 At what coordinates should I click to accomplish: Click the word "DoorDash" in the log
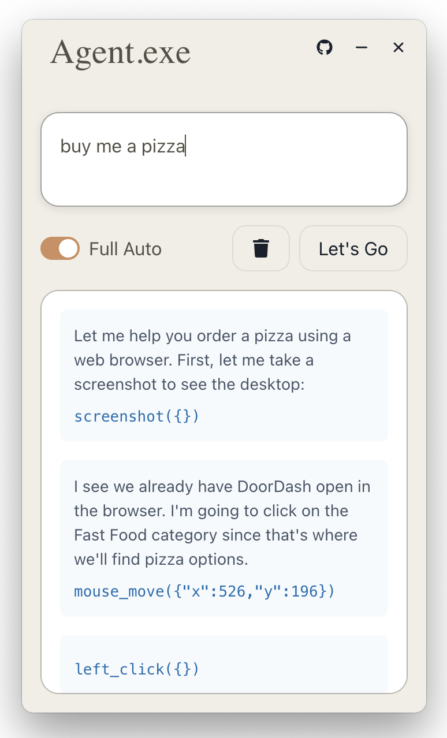[x=271, y=487]
